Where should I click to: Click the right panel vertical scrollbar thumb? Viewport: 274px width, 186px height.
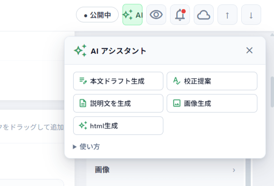272,92
